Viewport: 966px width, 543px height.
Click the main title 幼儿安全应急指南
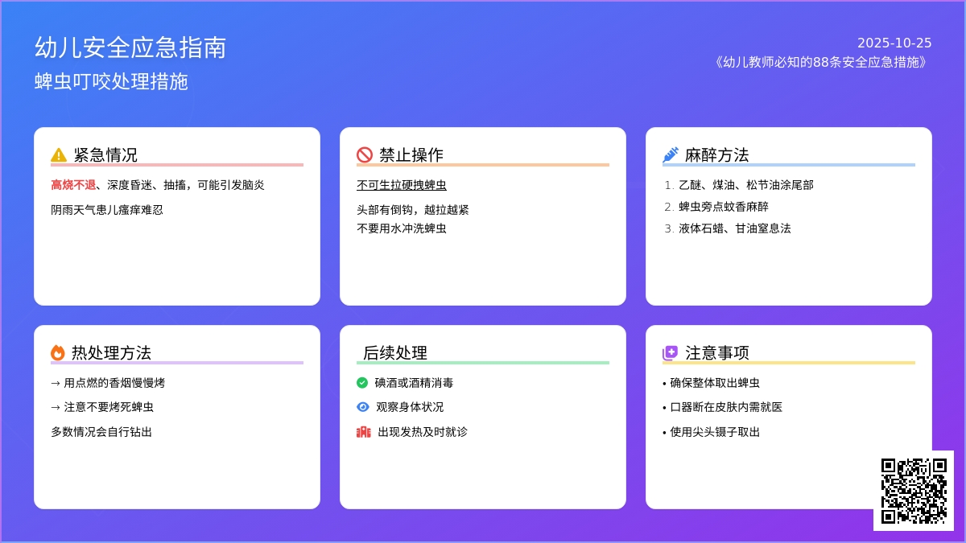pos(130,47)
